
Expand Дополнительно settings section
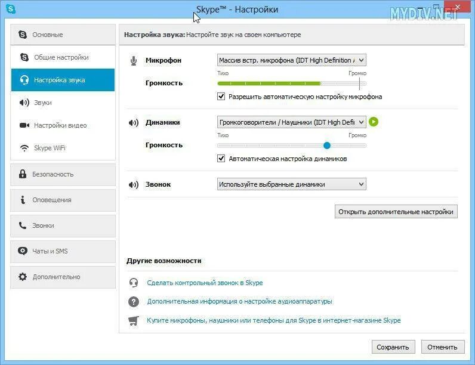(63, 277)
